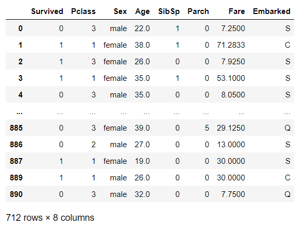The image size is (303, 226).
Task: Select 'female' in row 887
Action: 115,161
